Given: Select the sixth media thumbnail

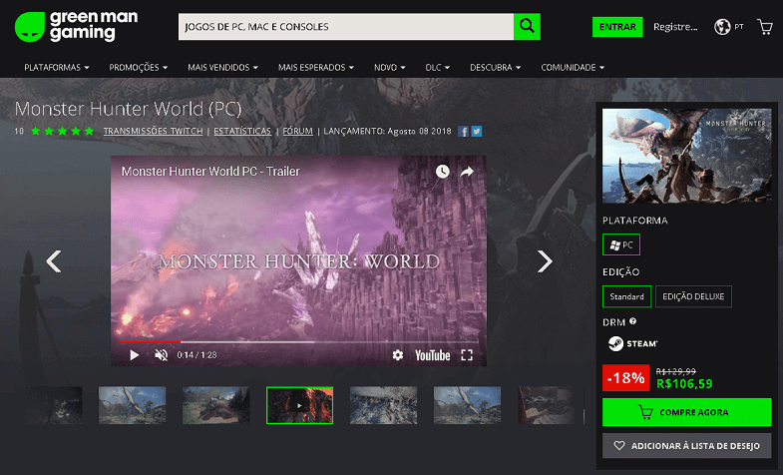Looking at the screenshot, I should pos(468,405).
